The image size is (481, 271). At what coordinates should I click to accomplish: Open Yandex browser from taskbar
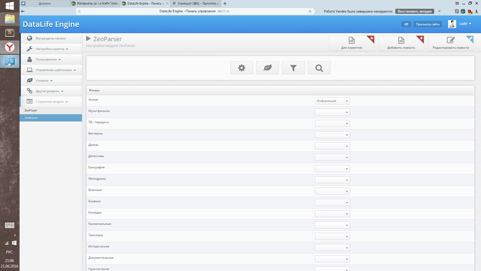pyautogui.click(x=10, y=47)
